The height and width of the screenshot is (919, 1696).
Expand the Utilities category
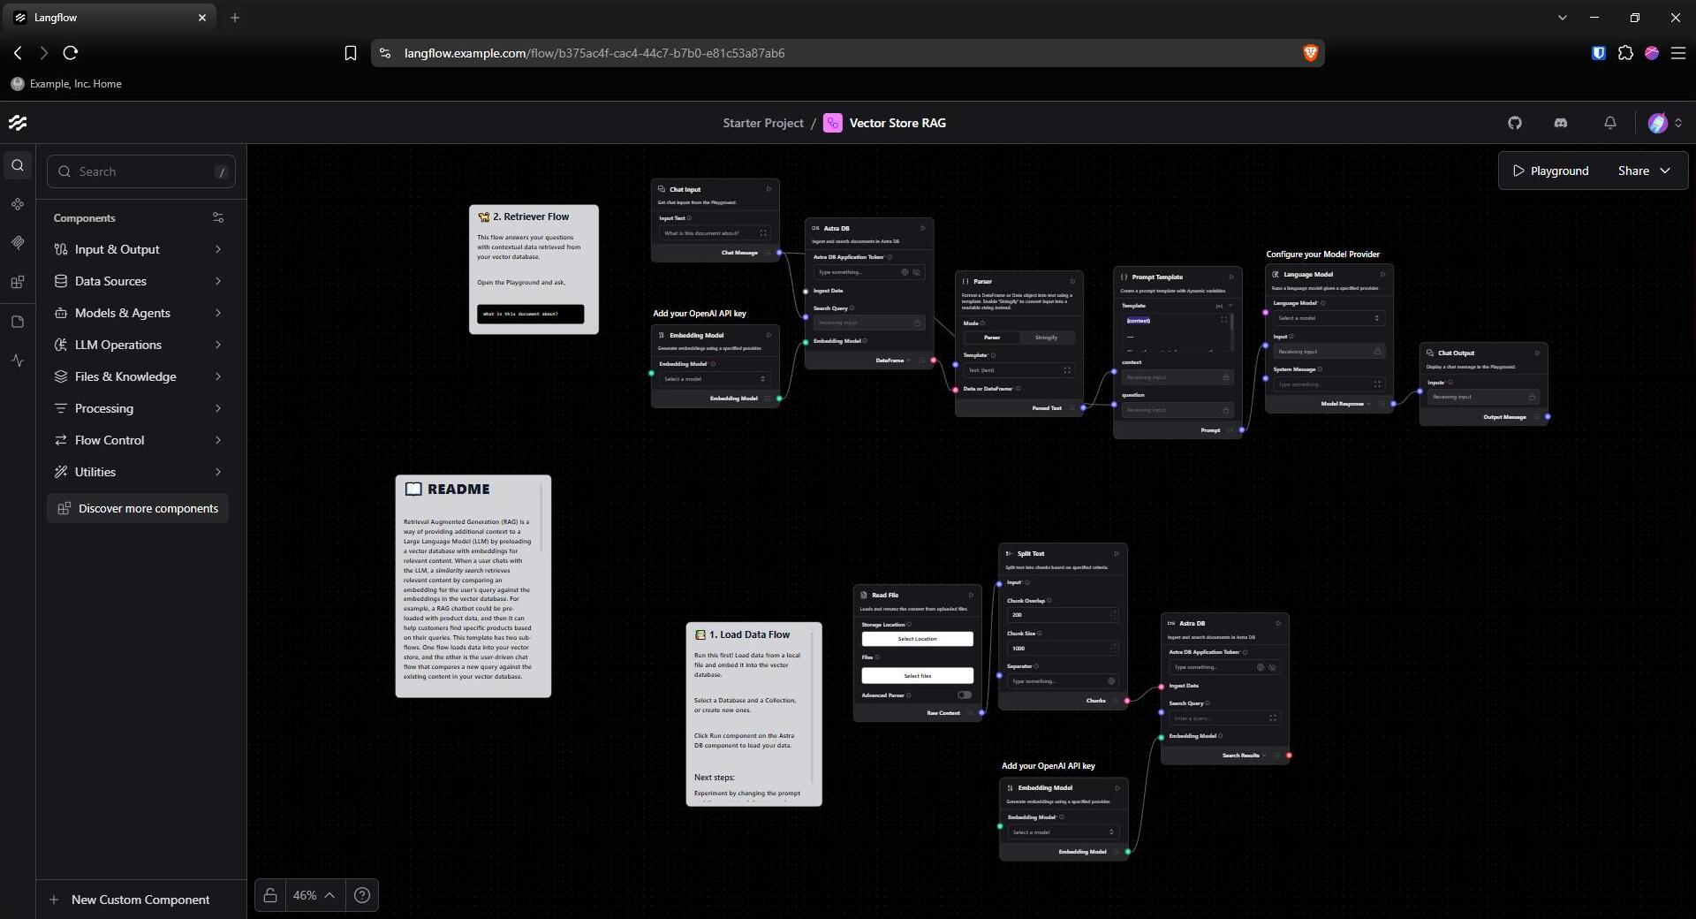tap(138, 472)
